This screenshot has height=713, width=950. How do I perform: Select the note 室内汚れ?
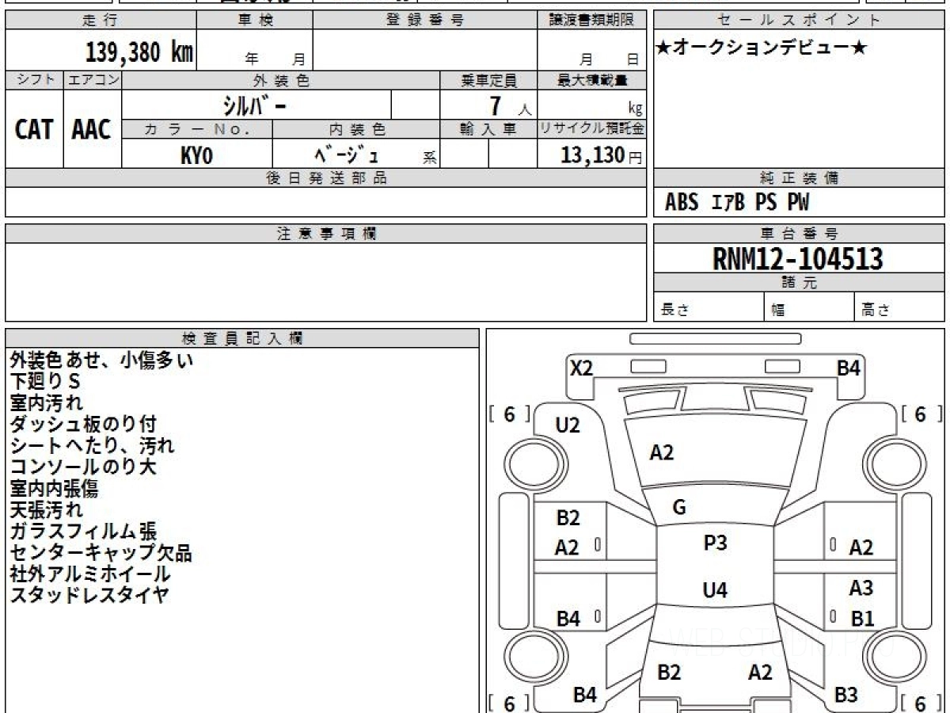pos(46,403)
